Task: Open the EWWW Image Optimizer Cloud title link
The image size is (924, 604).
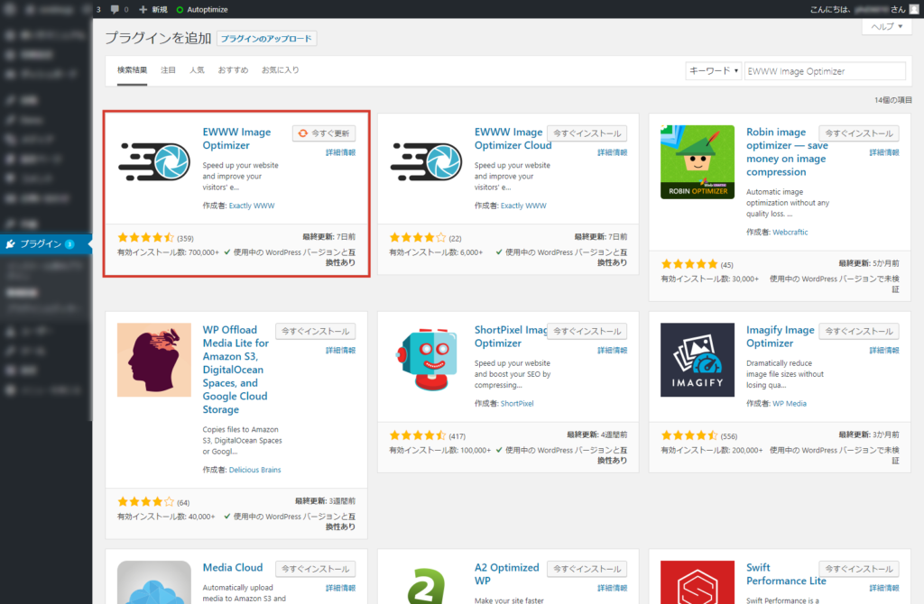Action: 513,139
